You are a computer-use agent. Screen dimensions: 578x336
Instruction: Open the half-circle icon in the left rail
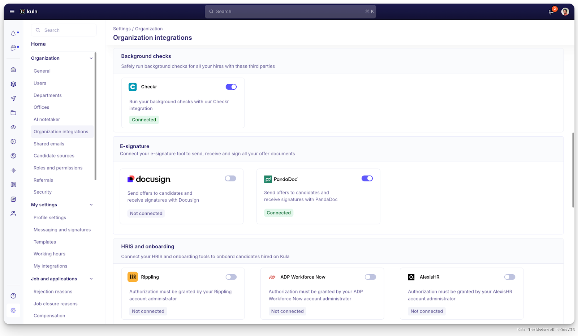click(x=13, y=142)
